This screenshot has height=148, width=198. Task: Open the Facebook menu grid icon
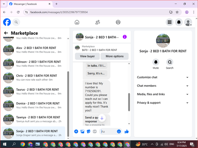169,22
